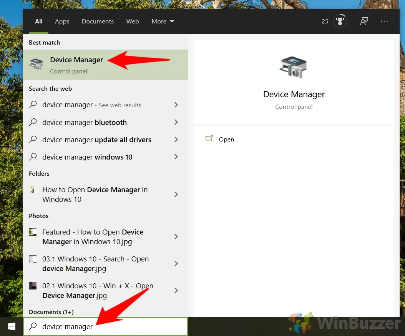Open the More dropdown menu
Viewport: 405px width, 336px height.
163,22
